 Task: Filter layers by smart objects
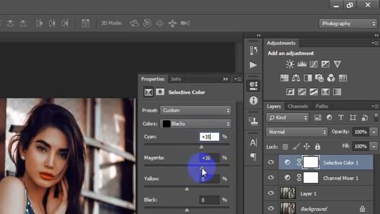pos(365,118)
